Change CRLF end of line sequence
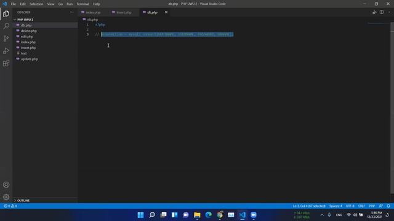 click(x=361, y=206)
